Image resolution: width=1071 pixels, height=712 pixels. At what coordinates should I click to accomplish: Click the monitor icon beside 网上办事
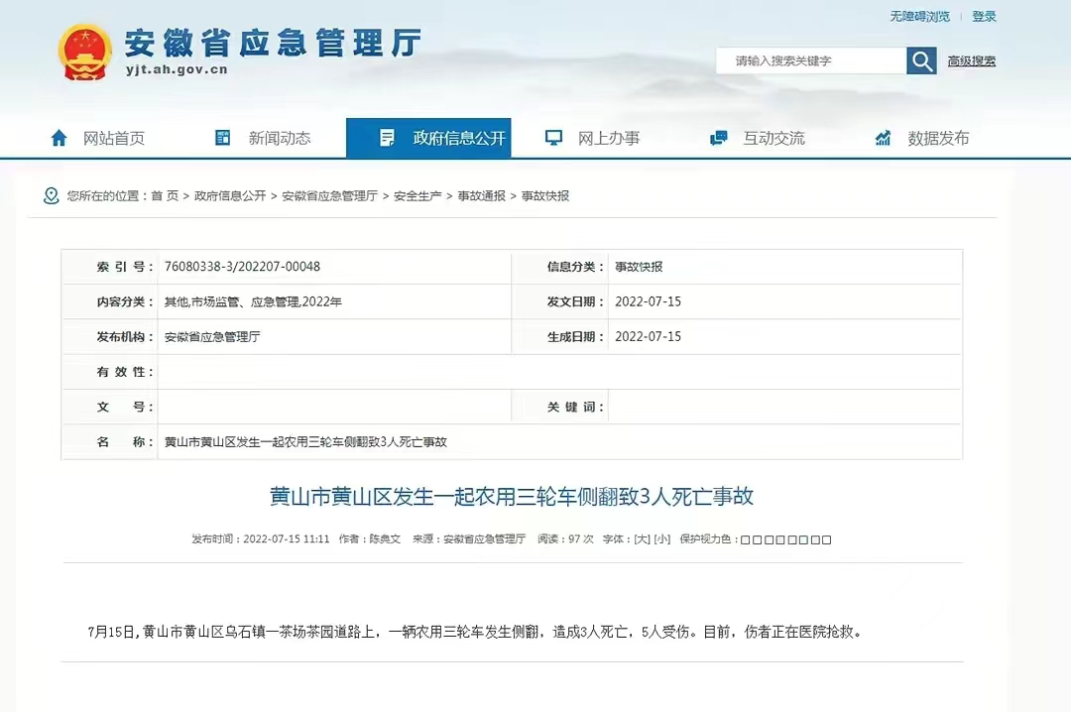pyautogui.click(x=553, y=138)
